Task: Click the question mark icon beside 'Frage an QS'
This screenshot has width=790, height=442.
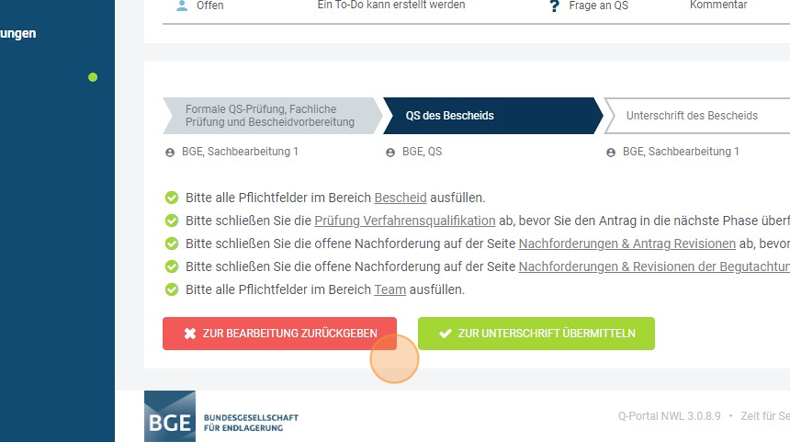Action: [x=554, y=6]
